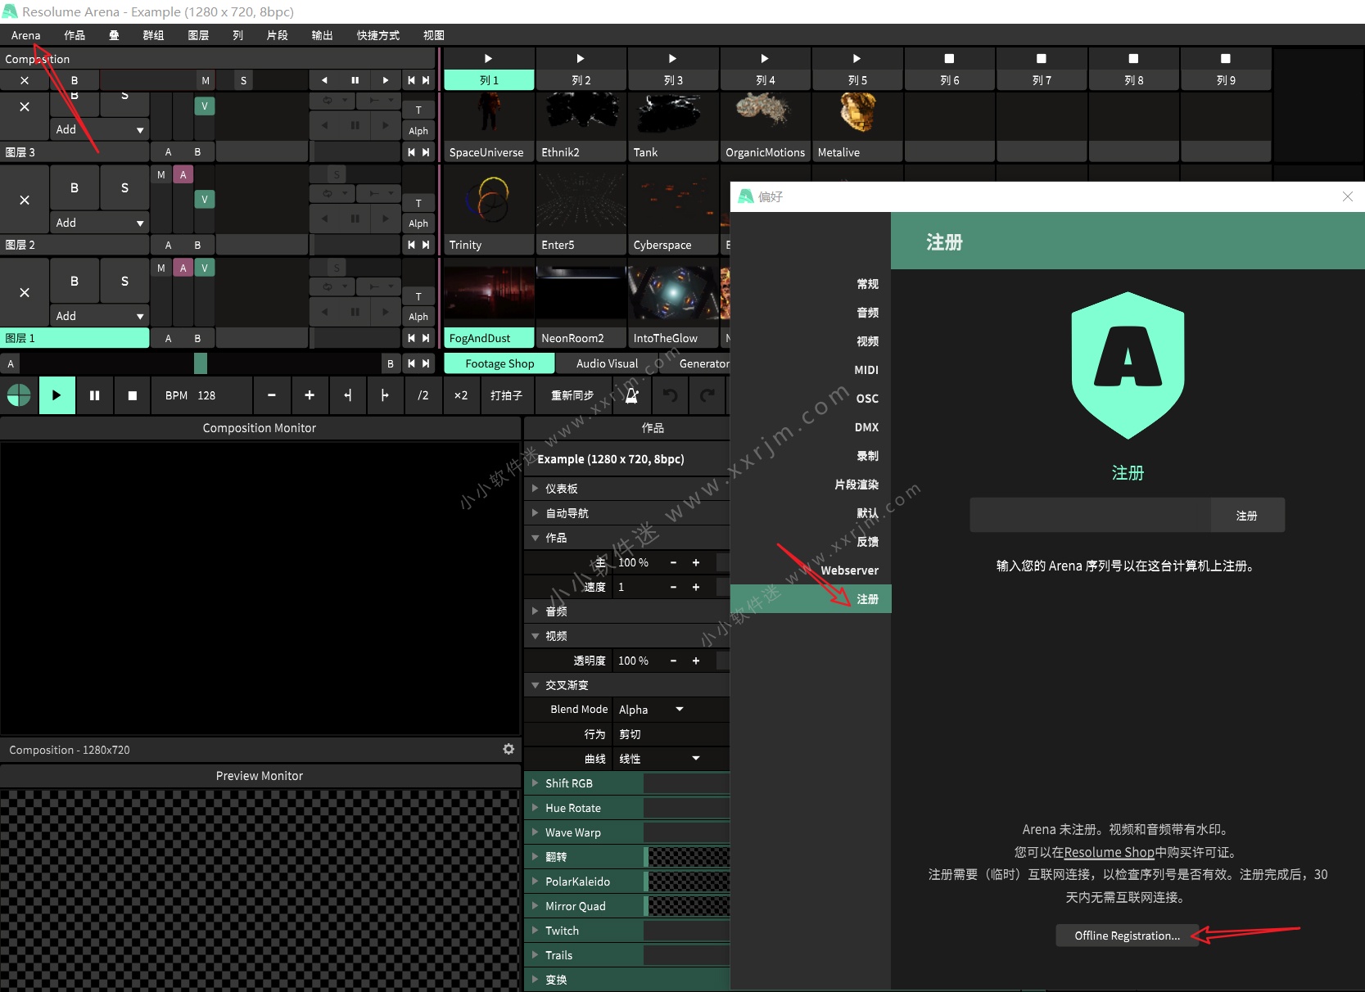1365x992 pixels.
Task: Stop playback with the square stop icon
Action: (x=132, y=395)
